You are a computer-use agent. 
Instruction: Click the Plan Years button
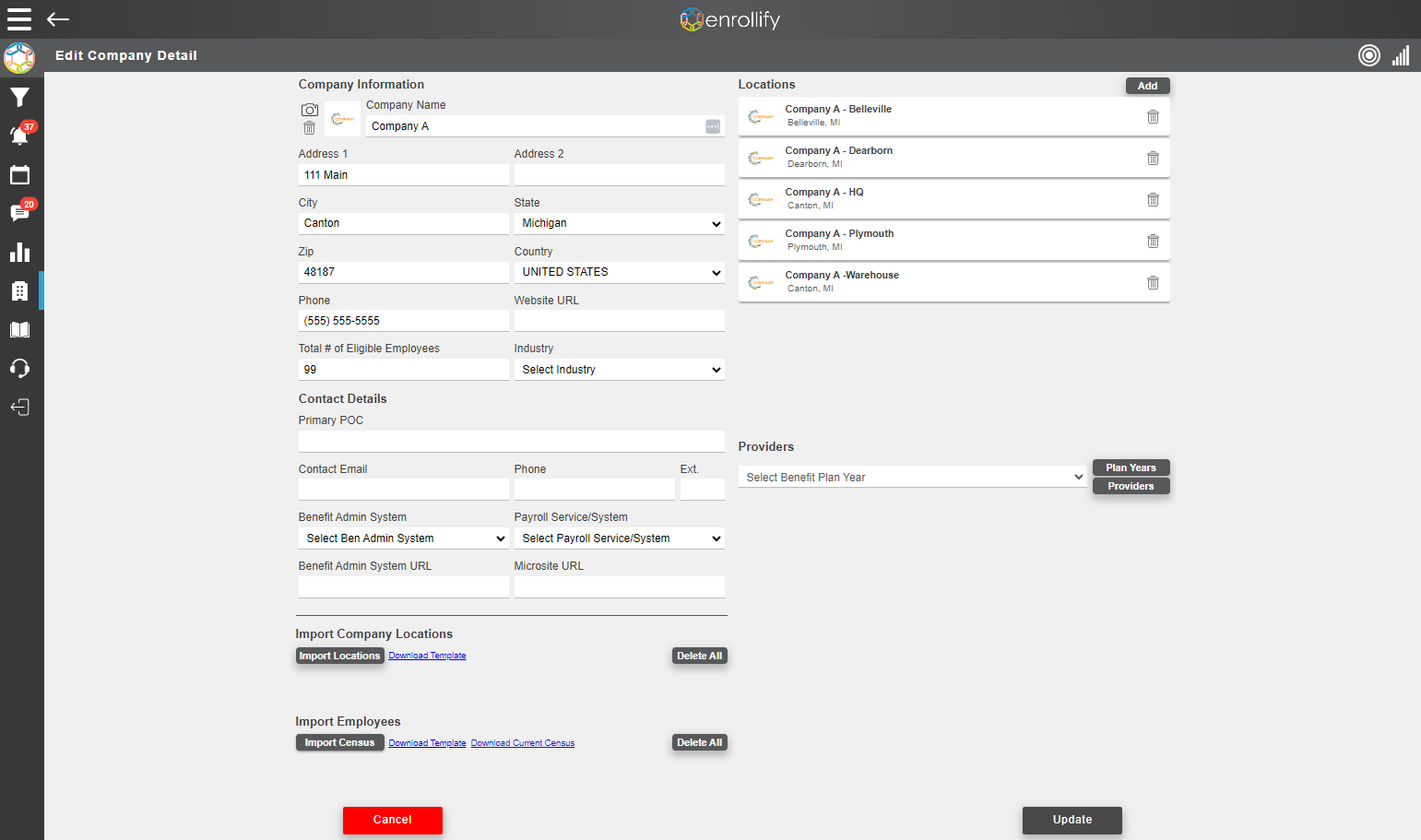pyautogui.click(x=1131, y=467)
